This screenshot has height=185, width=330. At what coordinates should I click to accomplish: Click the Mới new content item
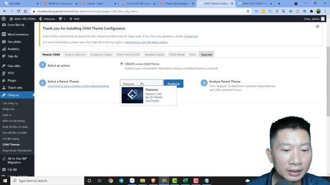point(74,18)
